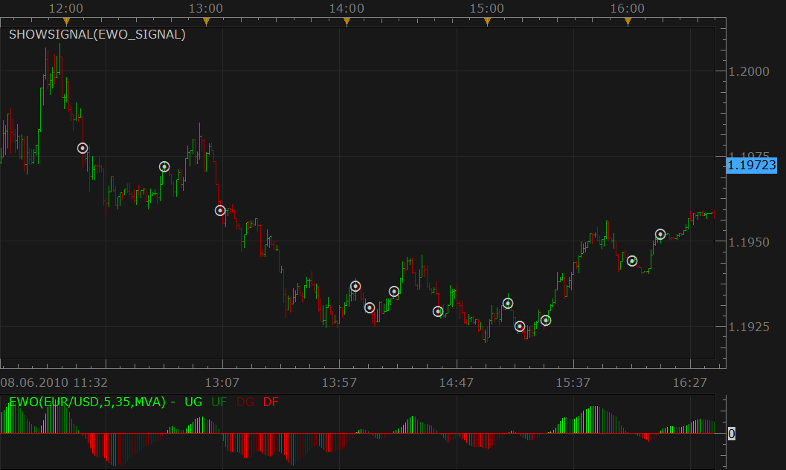Click the orange marker under 12:00
Viewport: 786px width, 470px height.
pyautogui.click(x=66, y=22)
